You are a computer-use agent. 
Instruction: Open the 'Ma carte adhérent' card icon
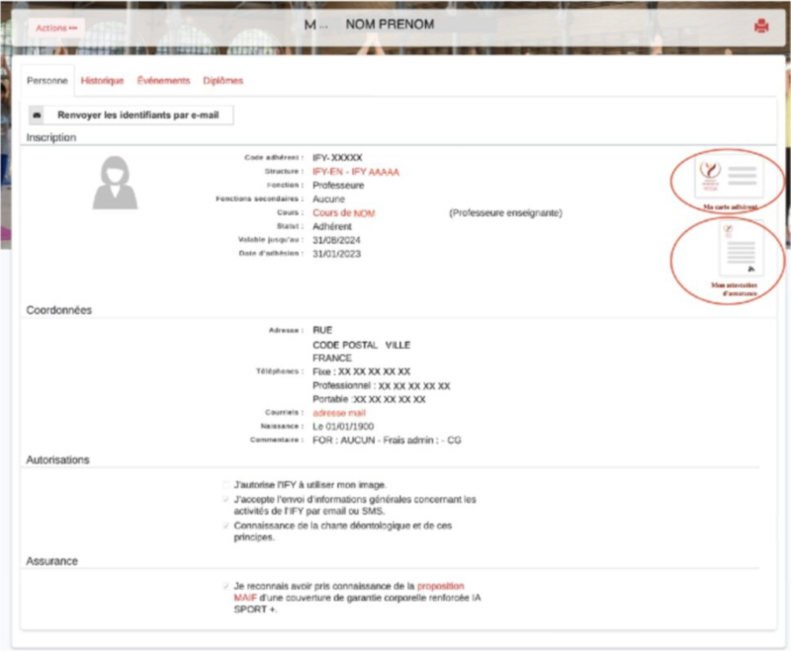pyautogui.click(x=730, y=177)
